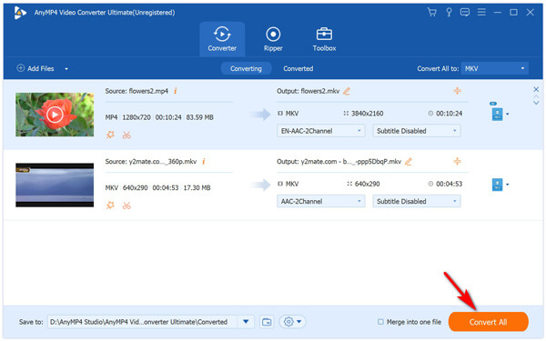Open the effects editor for flowers2.mp4
Screen dimensions: 546x341
(110, 135)
